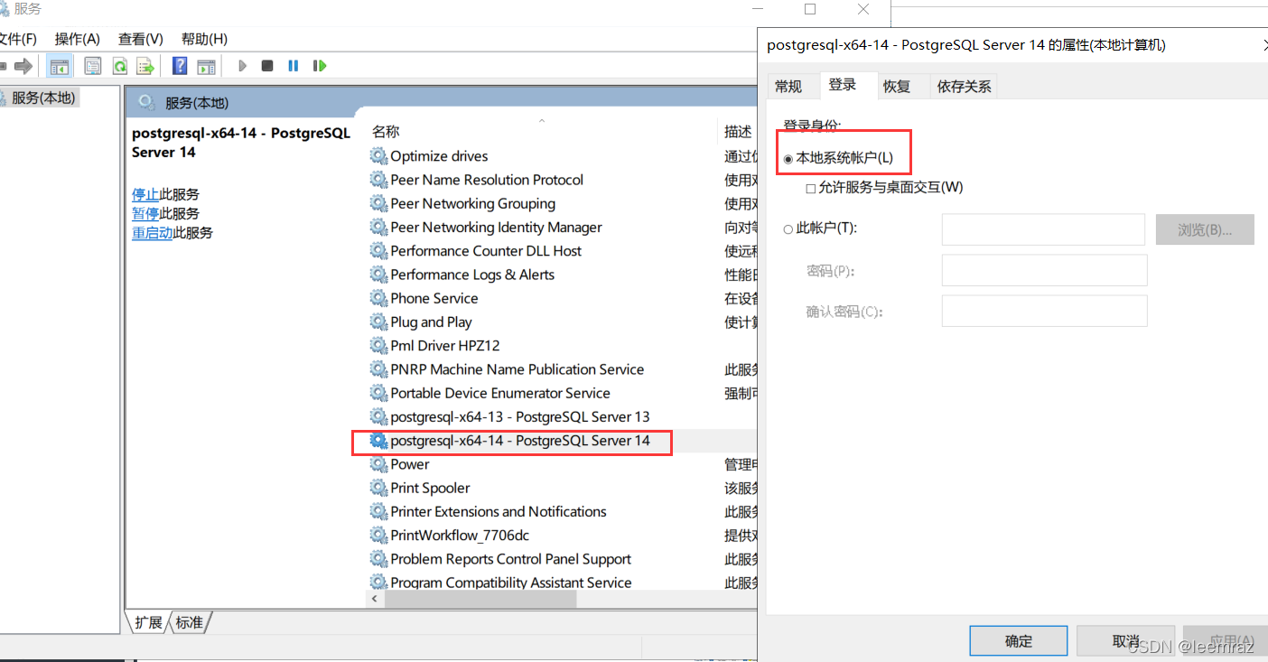Open Help via blue question-mark icon

(x=180, y=66)
